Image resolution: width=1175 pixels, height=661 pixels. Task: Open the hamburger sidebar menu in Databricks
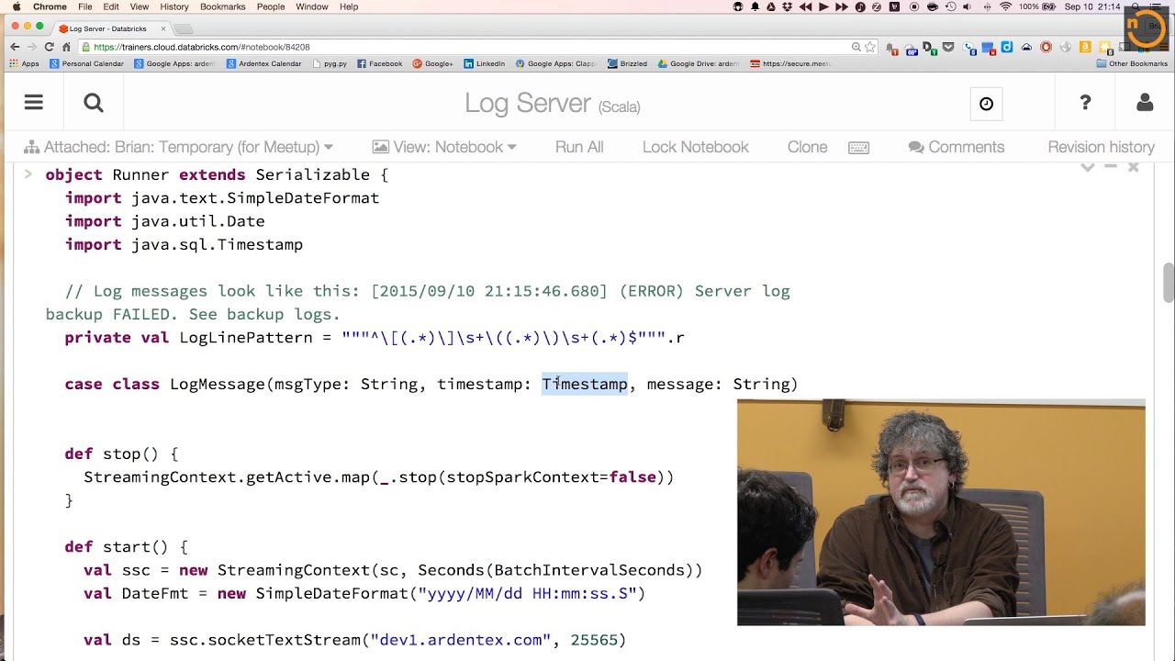[x=34, y=102]
